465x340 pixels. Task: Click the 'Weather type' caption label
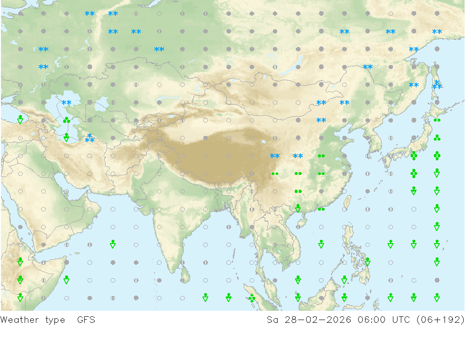click(33, 320)
